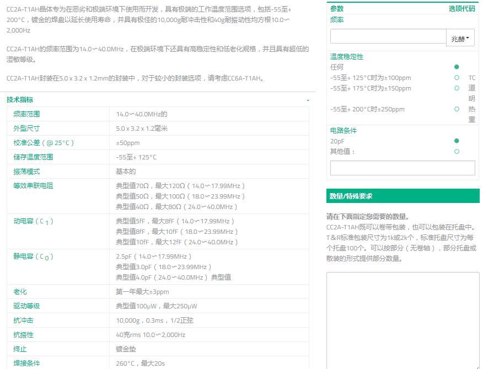The height and width of the screenshot is (369, 483).
Task: Click the 选项代码 column header
Action: tap(461, 9)
